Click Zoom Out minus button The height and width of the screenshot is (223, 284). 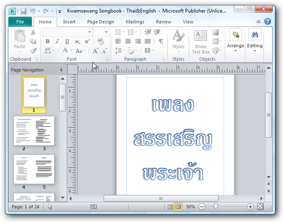click(x=201, y=207)
